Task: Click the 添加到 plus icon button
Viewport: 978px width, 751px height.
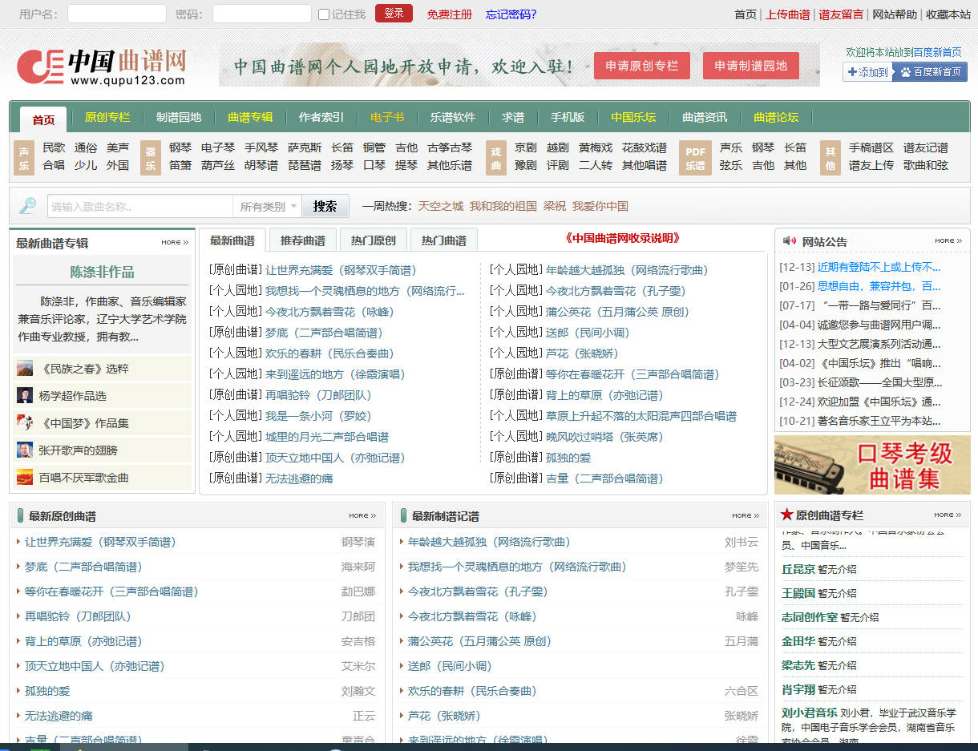Action: coord(867,72)
